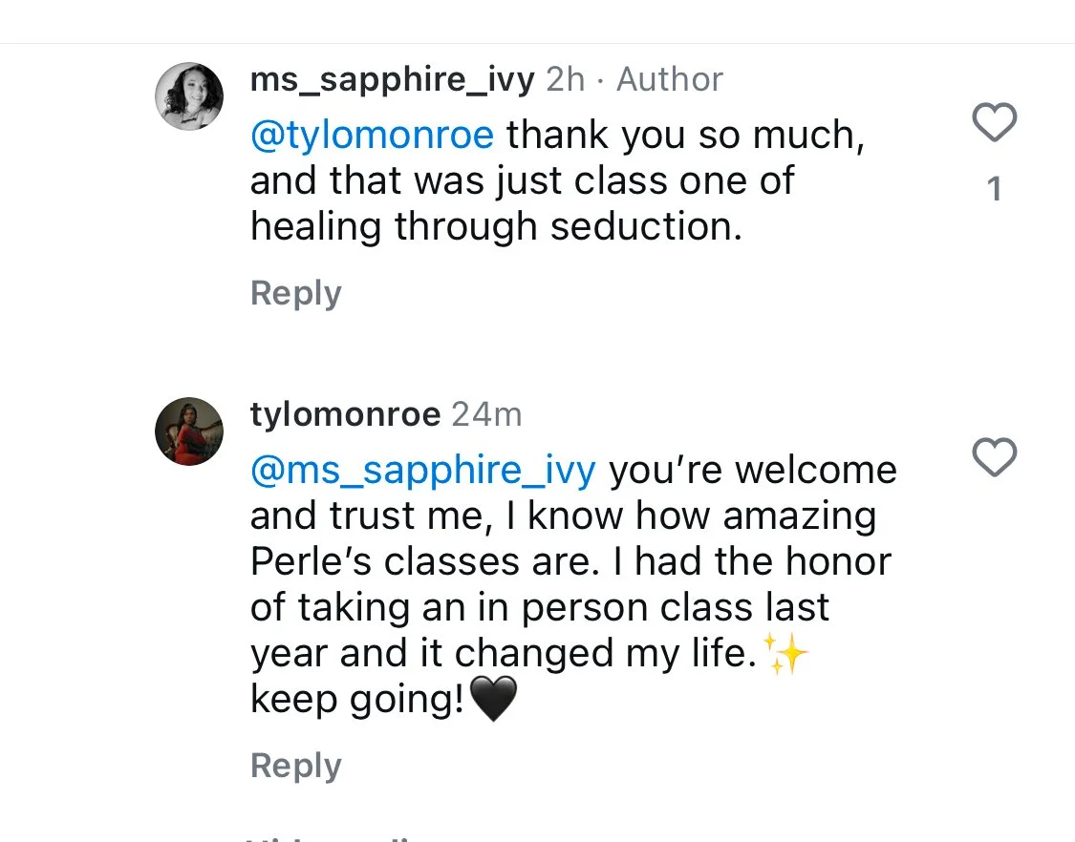Reply to ms_sapphire_ivy's comment
Viewport: 1075px width, 842px height.
pos(295,294)
